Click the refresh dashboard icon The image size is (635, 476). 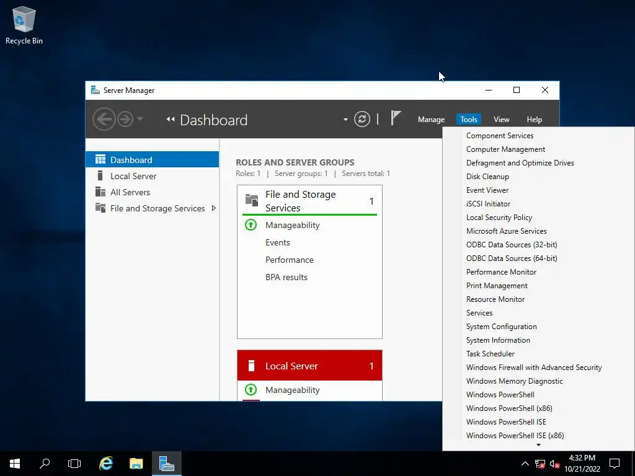[362, 120]
